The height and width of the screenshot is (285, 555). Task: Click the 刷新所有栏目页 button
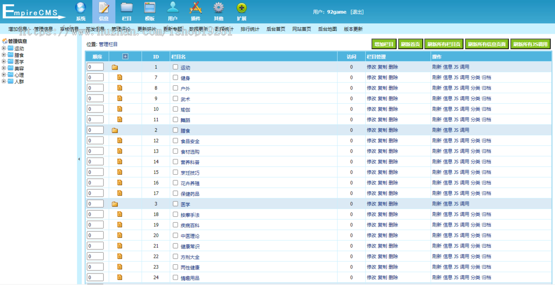coord(444,44)
